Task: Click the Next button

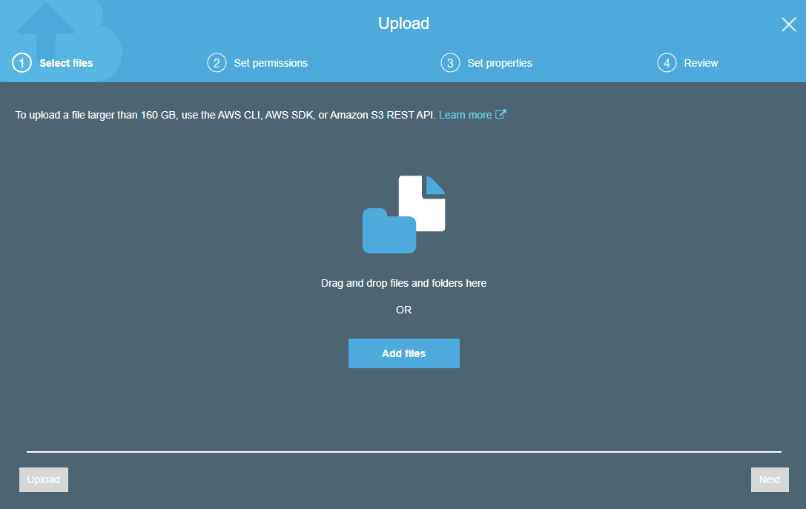Action: pos(770,479)
